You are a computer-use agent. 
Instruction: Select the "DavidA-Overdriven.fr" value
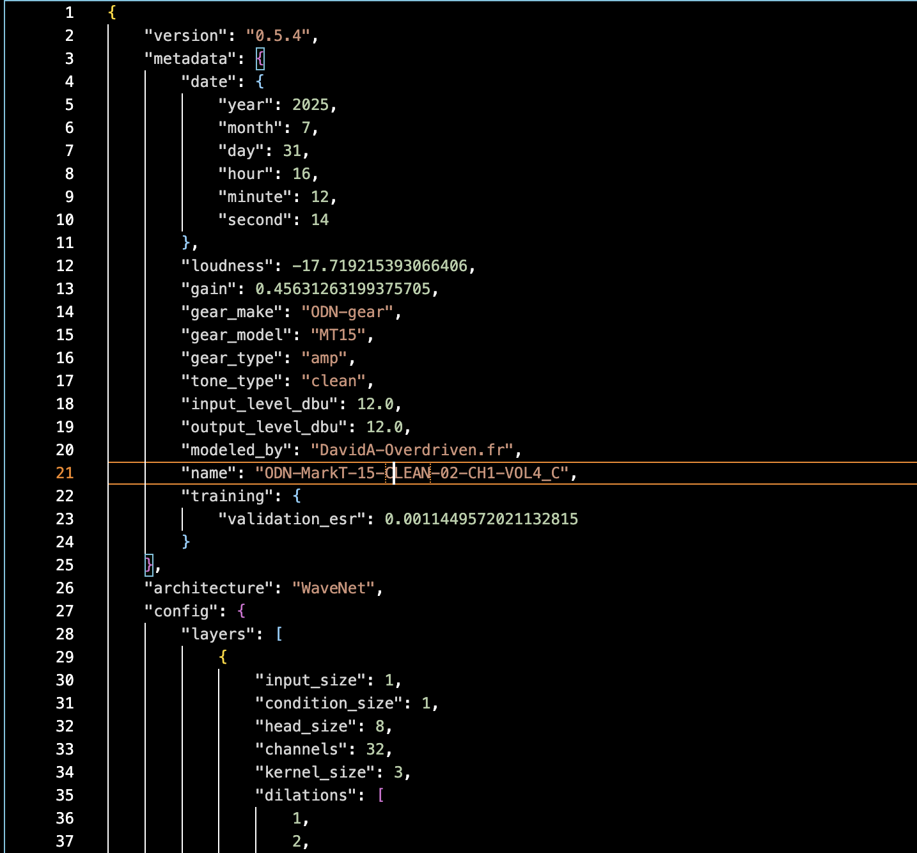click(x=412, y=450)
